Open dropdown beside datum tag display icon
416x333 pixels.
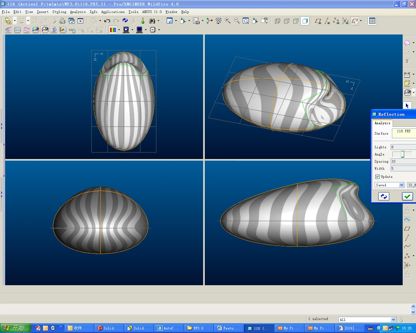[361, 21]
